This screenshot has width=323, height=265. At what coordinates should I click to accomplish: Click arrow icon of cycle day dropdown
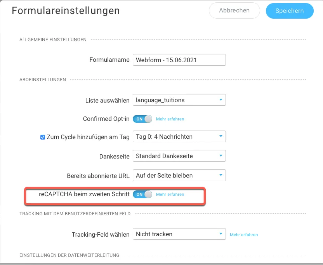(221, 136)
